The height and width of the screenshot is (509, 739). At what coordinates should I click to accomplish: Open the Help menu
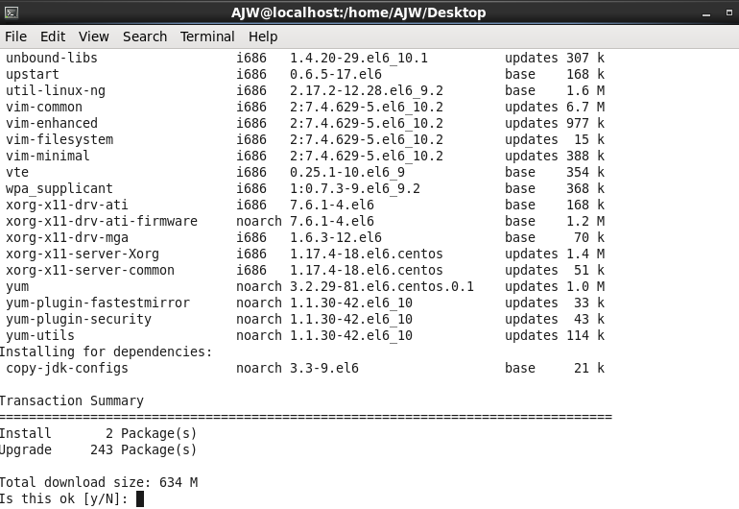tap(263, 36)
